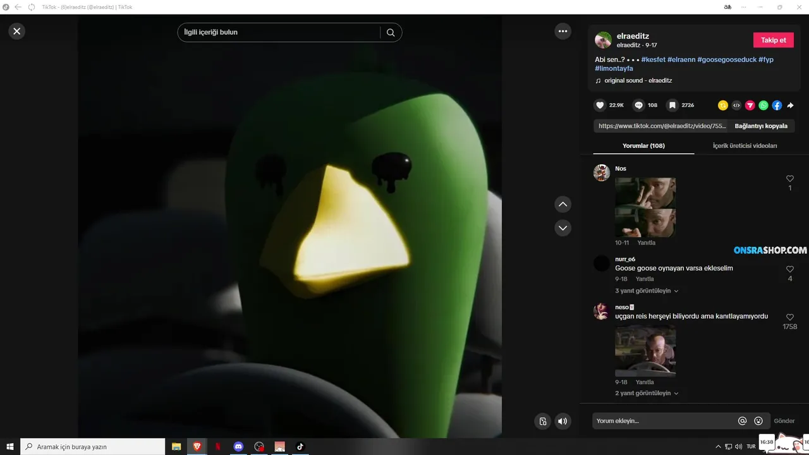Save video with bookmark icon
The width and height of the screenshot is (809, 455).
tap(672, 106)
